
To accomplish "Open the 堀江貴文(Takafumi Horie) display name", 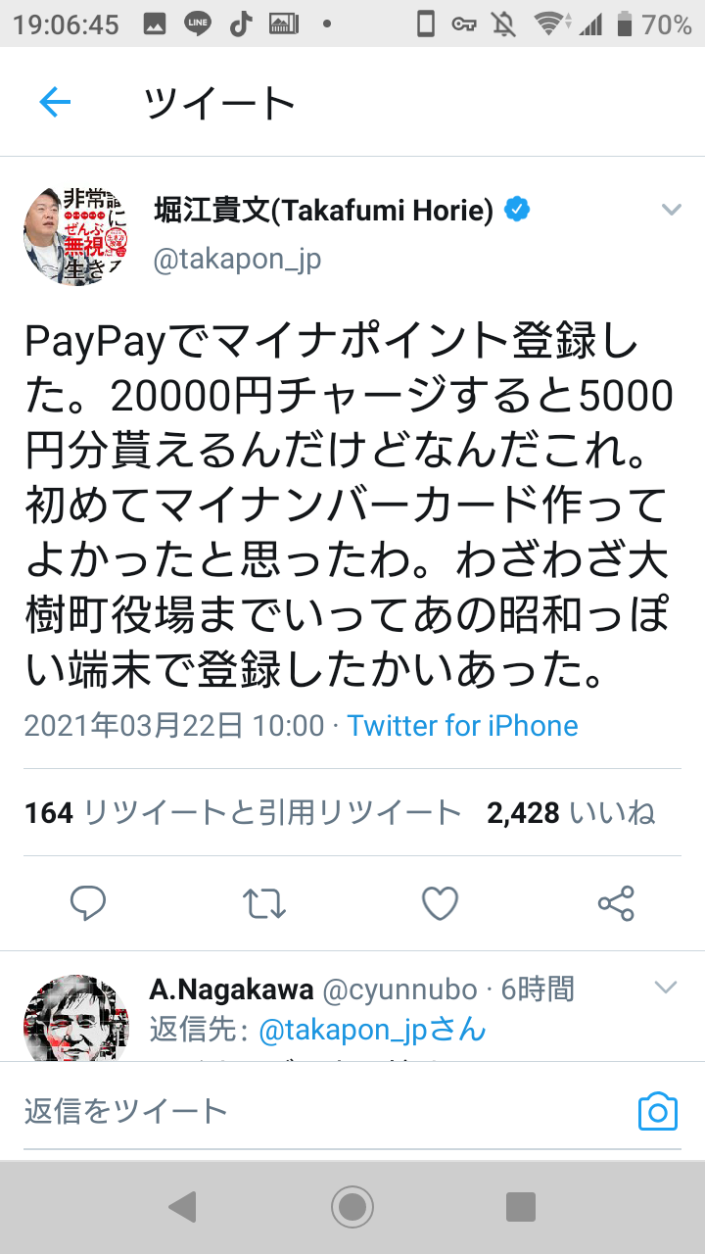I will (324, 210).
